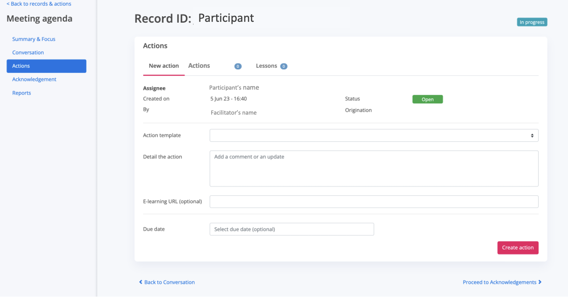Click the Actions tab count badge
This screenshot has width=568, height=299.
238,66
